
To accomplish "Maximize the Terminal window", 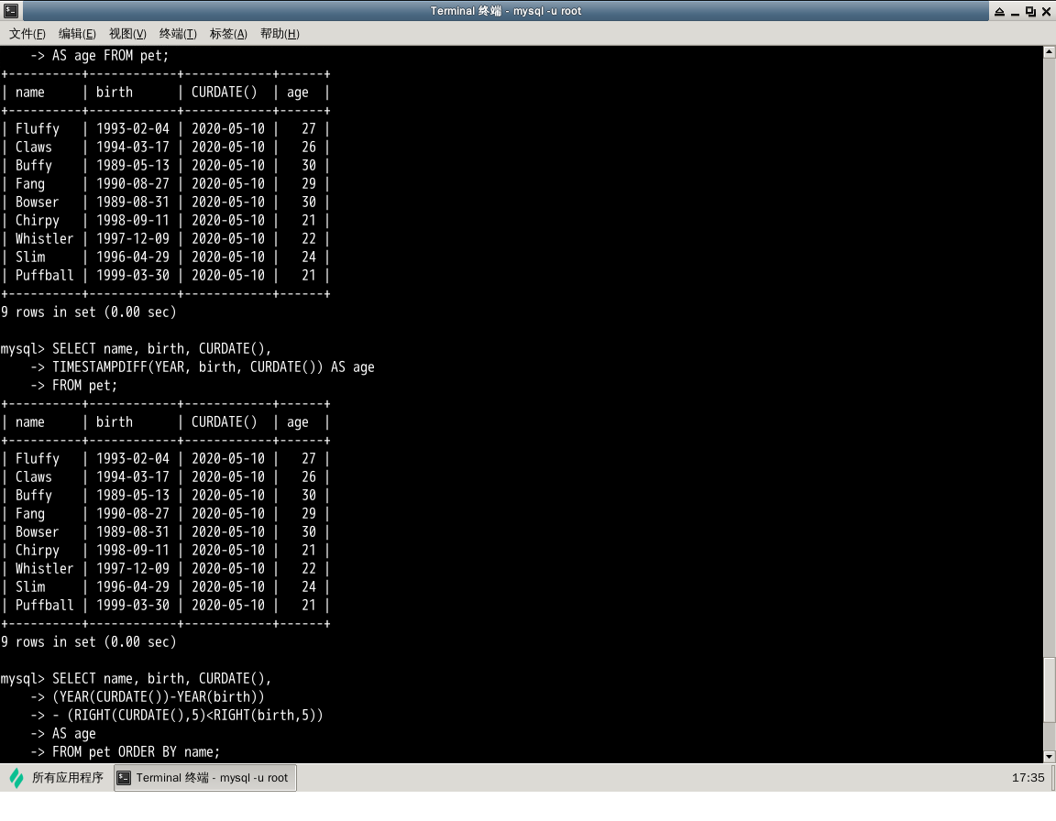I will click(1030, 11).
